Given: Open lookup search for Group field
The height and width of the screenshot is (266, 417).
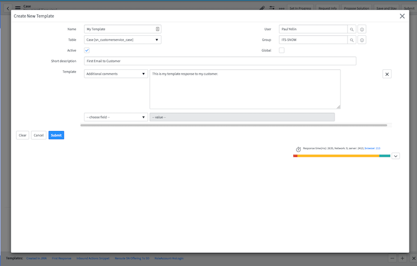Looking at the screenshot, I should tap(352, 40).
